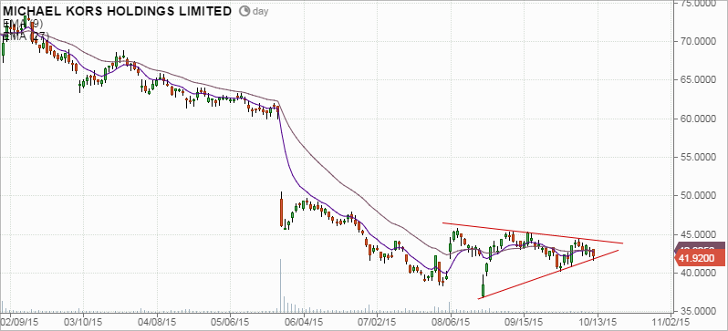This screenshot has height=331, width=728.
Task: Click the 04/08/15 date label
Action: (x=157, y=321)
